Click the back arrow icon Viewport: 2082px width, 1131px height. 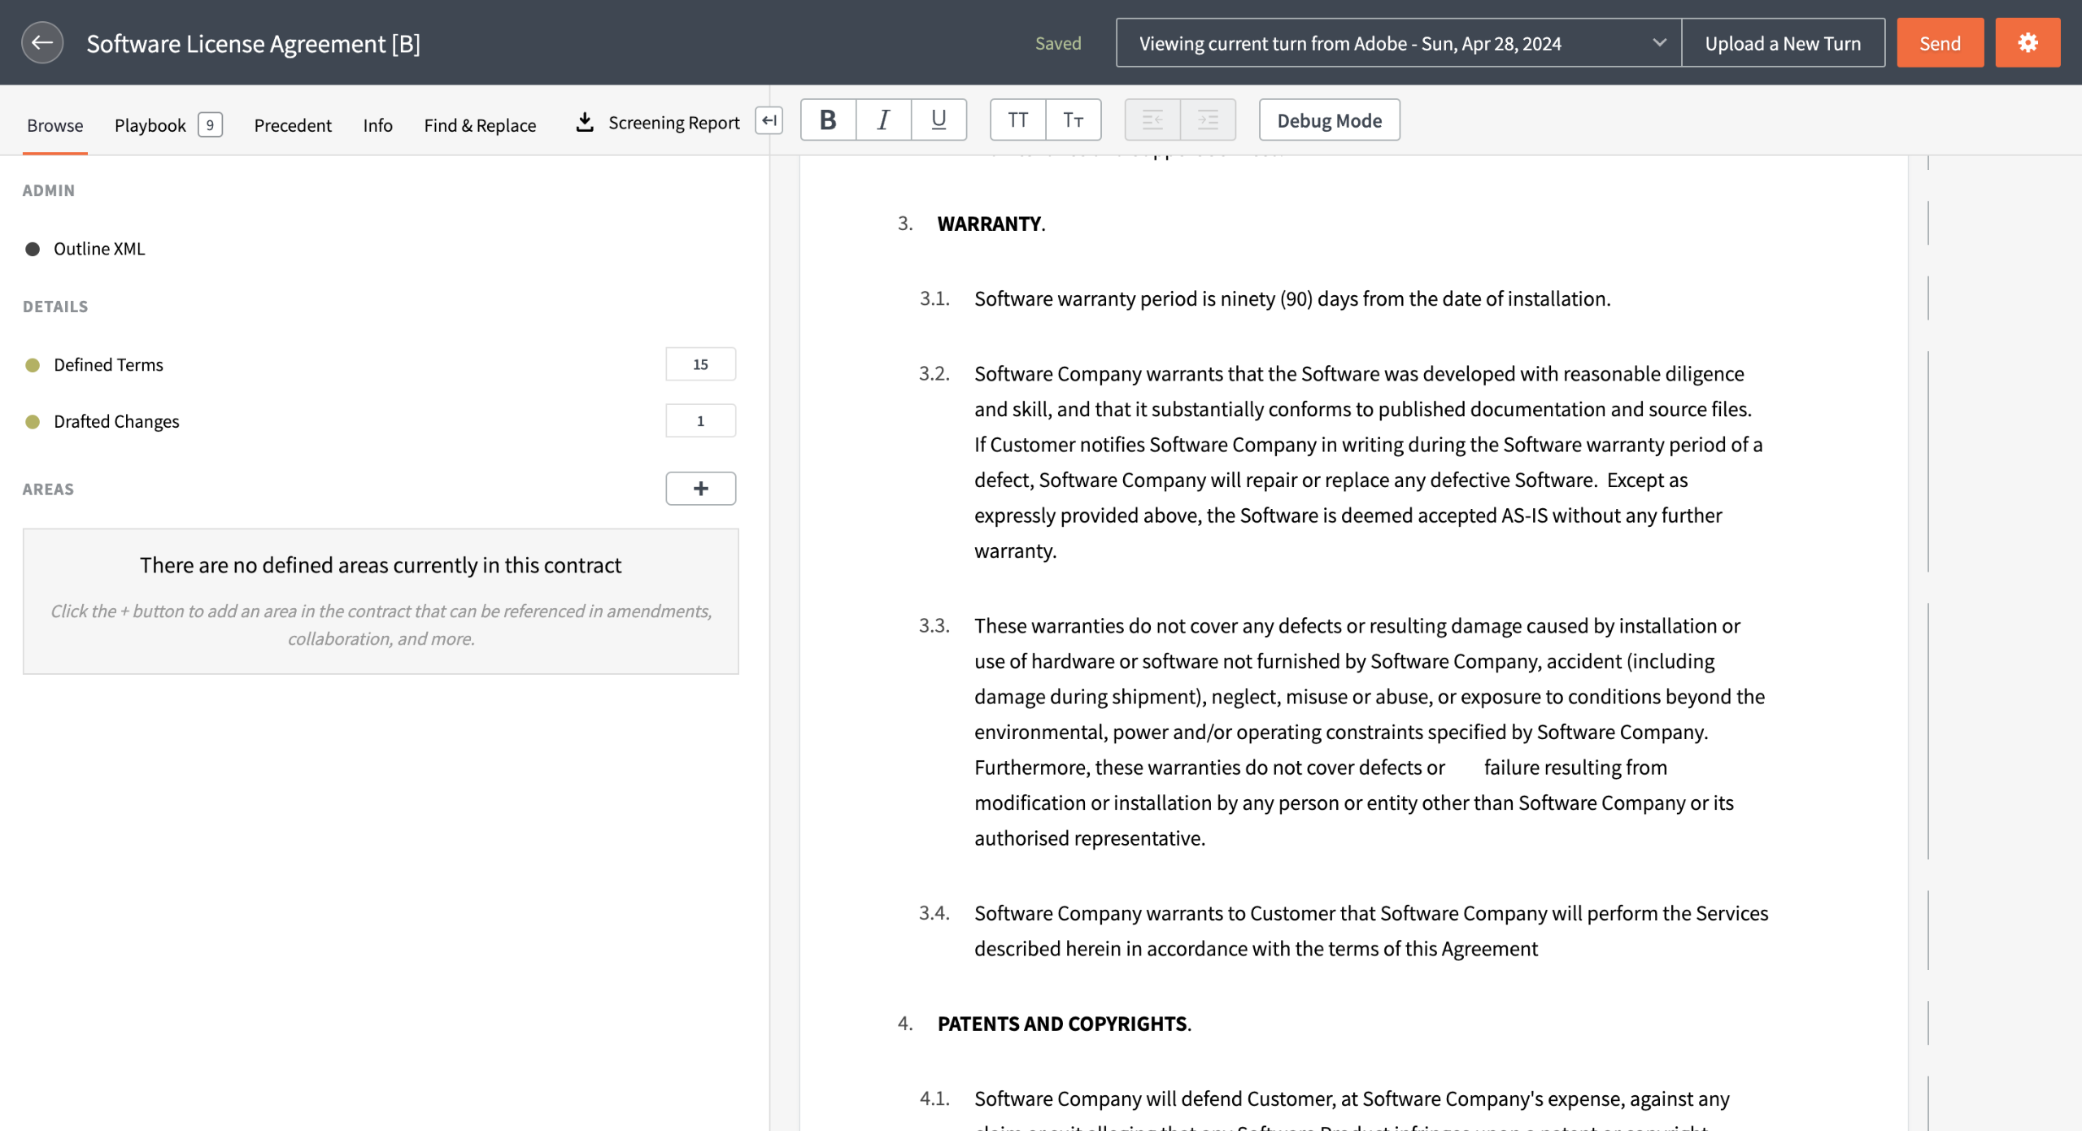[42, 42]
